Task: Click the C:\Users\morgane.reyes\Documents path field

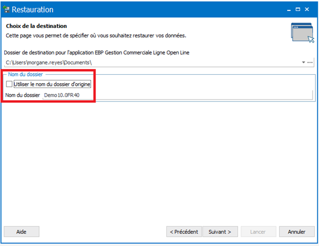Action: pos(153,63)
